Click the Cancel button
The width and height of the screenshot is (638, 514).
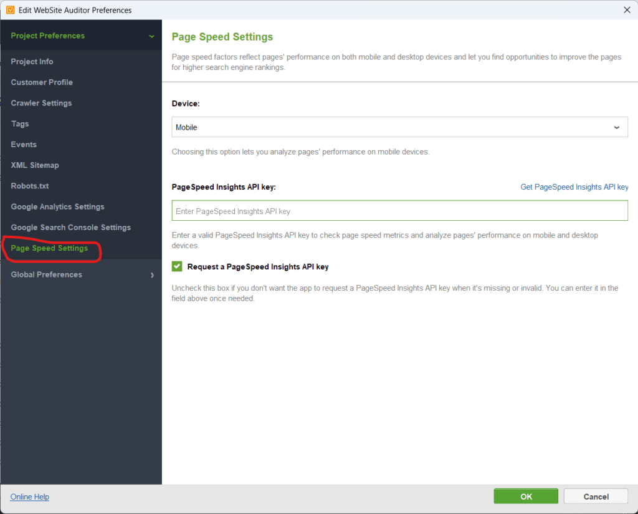point(595,496)
